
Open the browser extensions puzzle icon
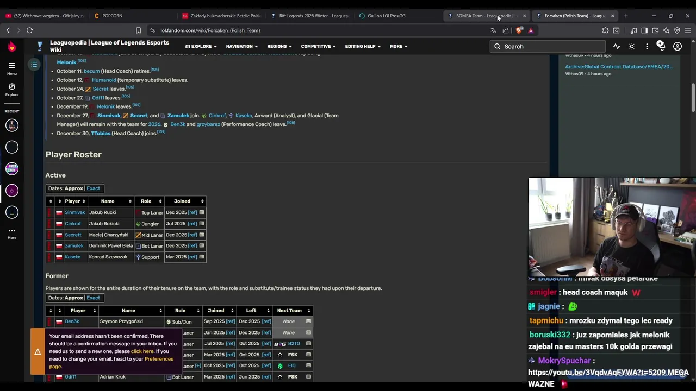[x=605, y=30]
